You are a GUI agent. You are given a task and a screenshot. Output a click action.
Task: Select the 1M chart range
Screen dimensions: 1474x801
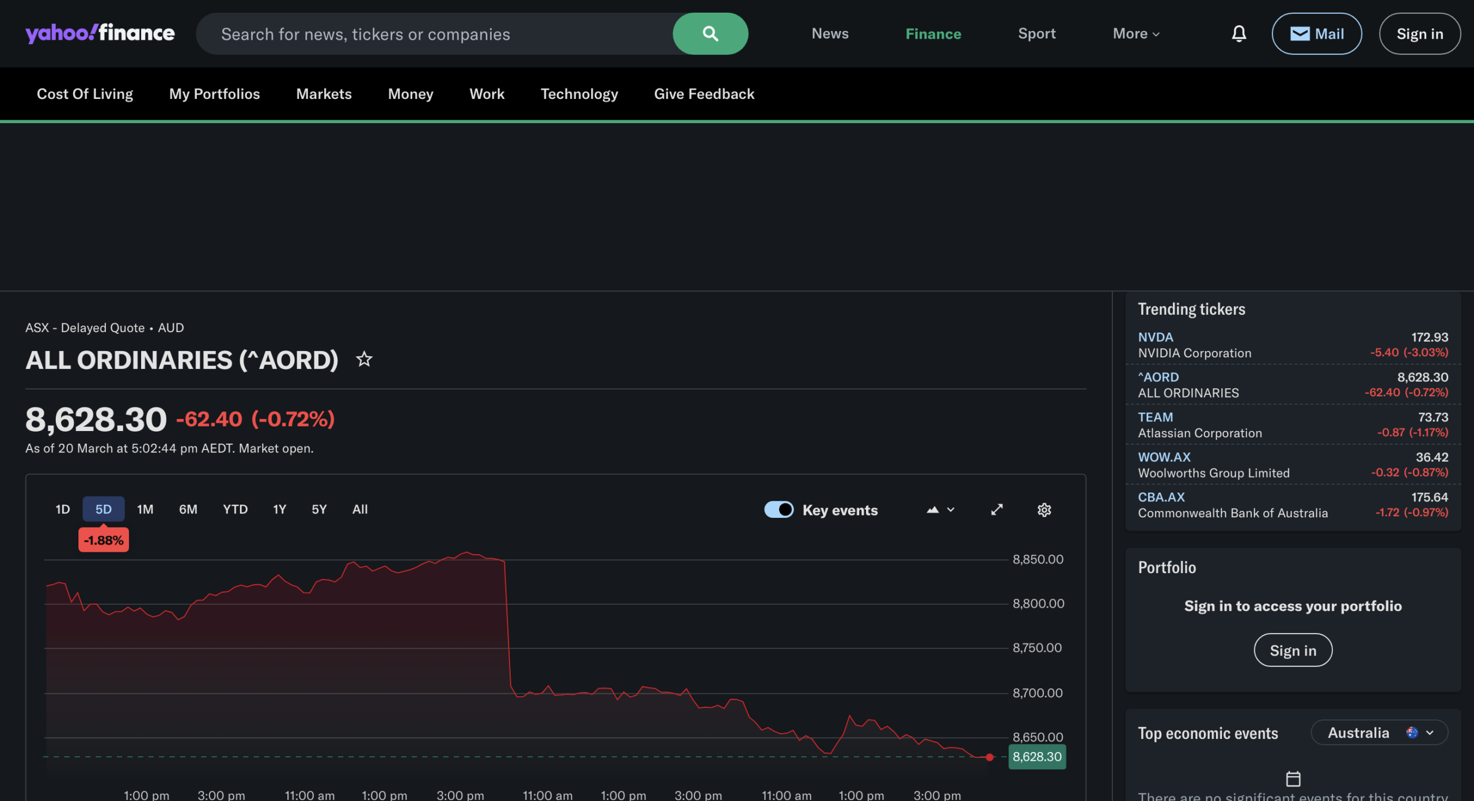coord(145,509)
